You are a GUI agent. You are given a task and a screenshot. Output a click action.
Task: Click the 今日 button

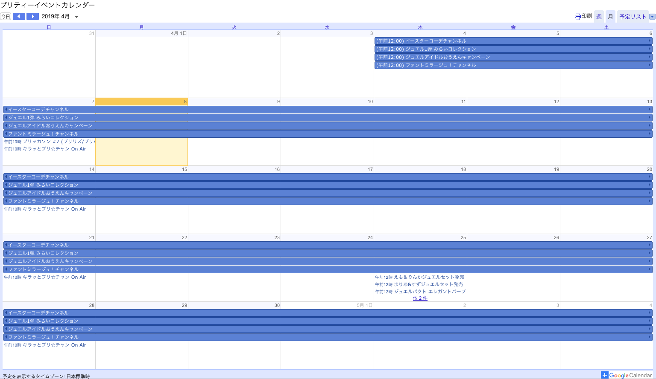click(x=6, y=17)
